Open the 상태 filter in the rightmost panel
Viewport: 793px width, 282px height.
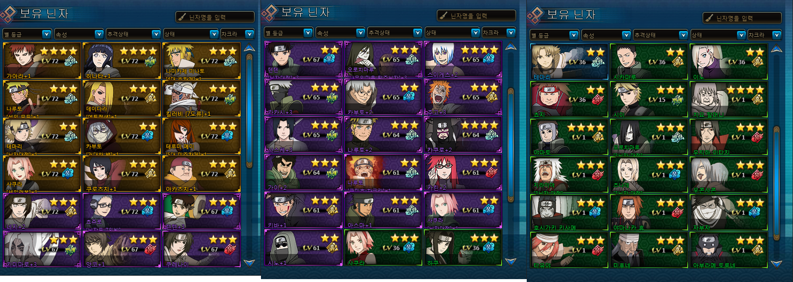point(718,35)
